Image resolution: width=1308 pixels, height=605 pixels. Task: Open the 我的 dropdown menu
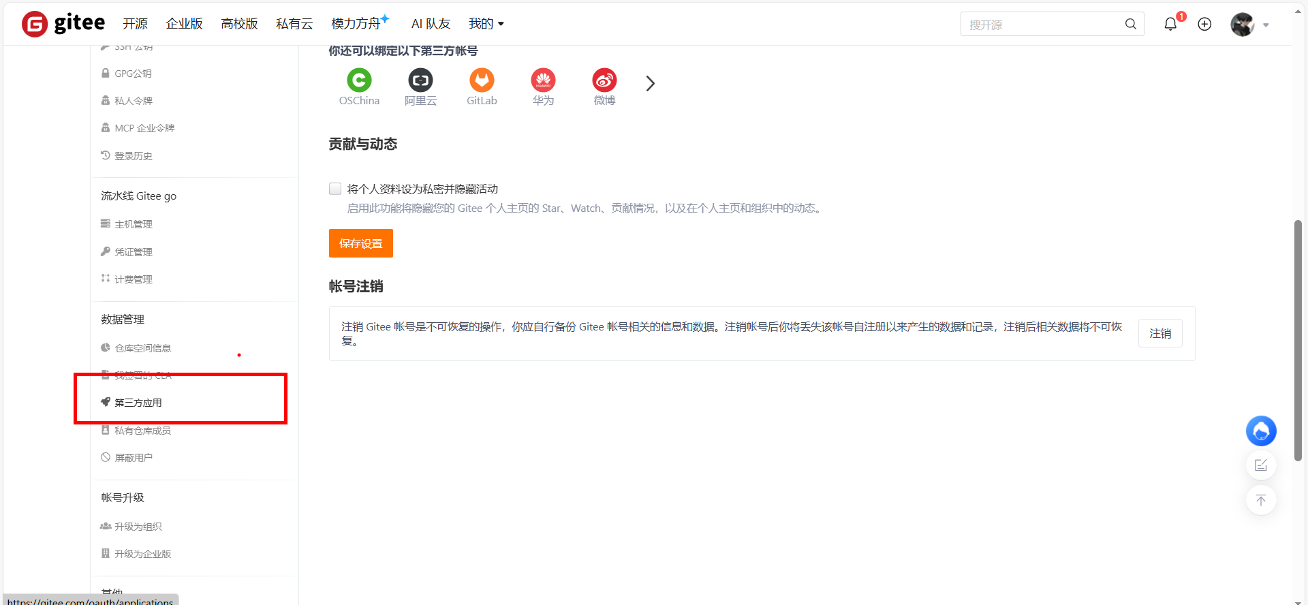[x=486, y=24]
